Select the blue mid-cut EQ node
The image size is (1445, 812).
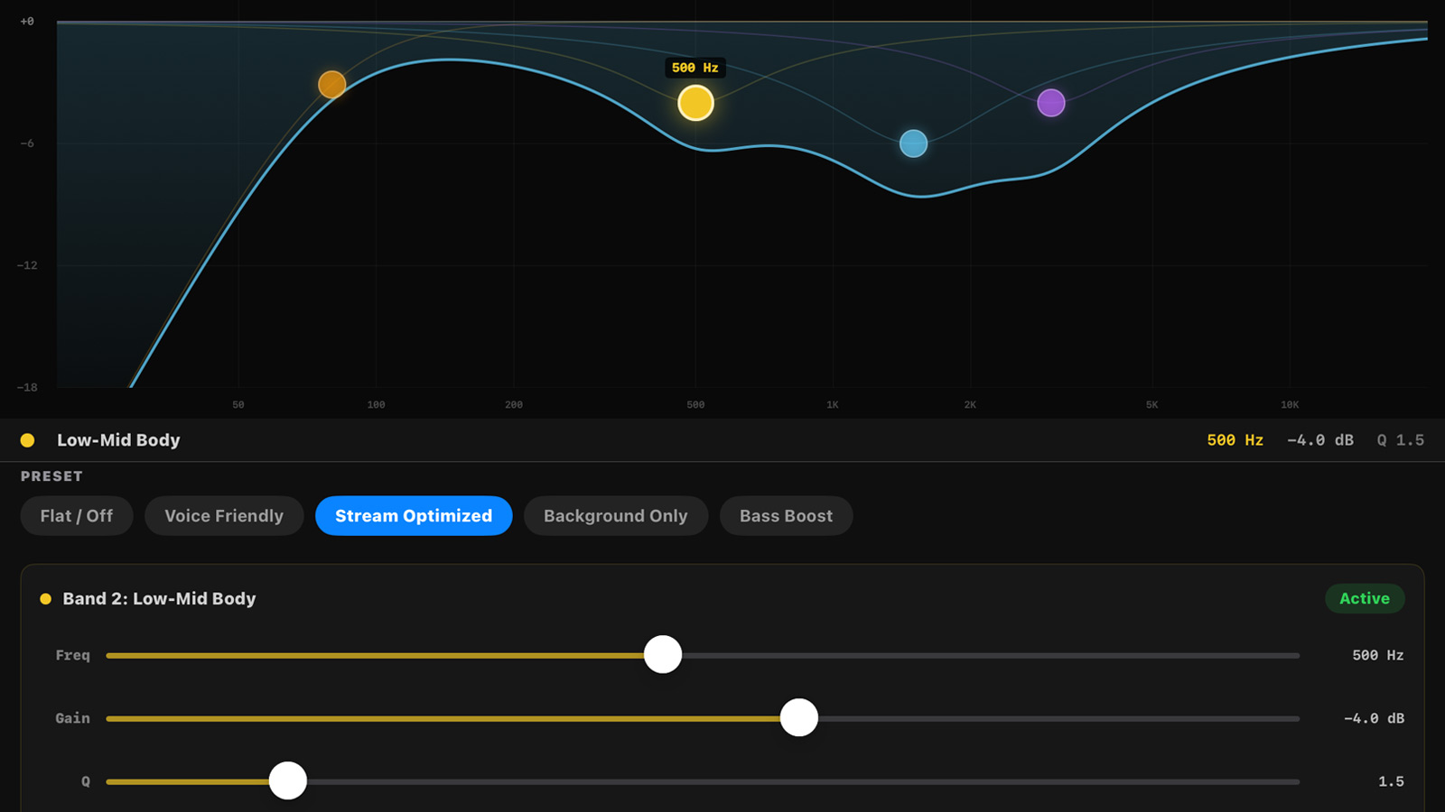pos(913,143)
